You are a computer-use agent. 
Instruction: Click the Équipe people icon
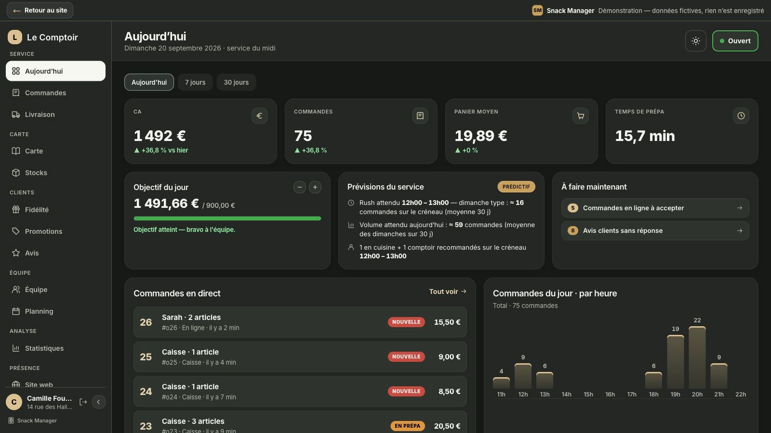click(x=16, y=290)
